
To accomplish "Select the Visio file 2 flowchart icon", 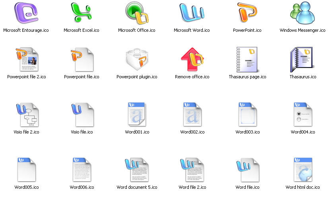I will coord(27,115).
